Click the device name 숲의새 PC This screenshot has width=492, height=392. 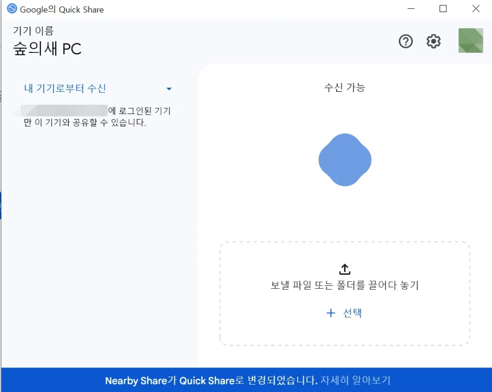coord(48,49)
